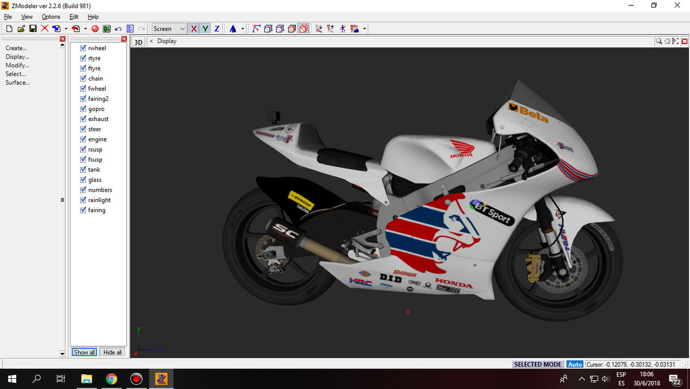Click the Undo arrow icon
This screenshot has width=690, height=389.
[118, 29]
